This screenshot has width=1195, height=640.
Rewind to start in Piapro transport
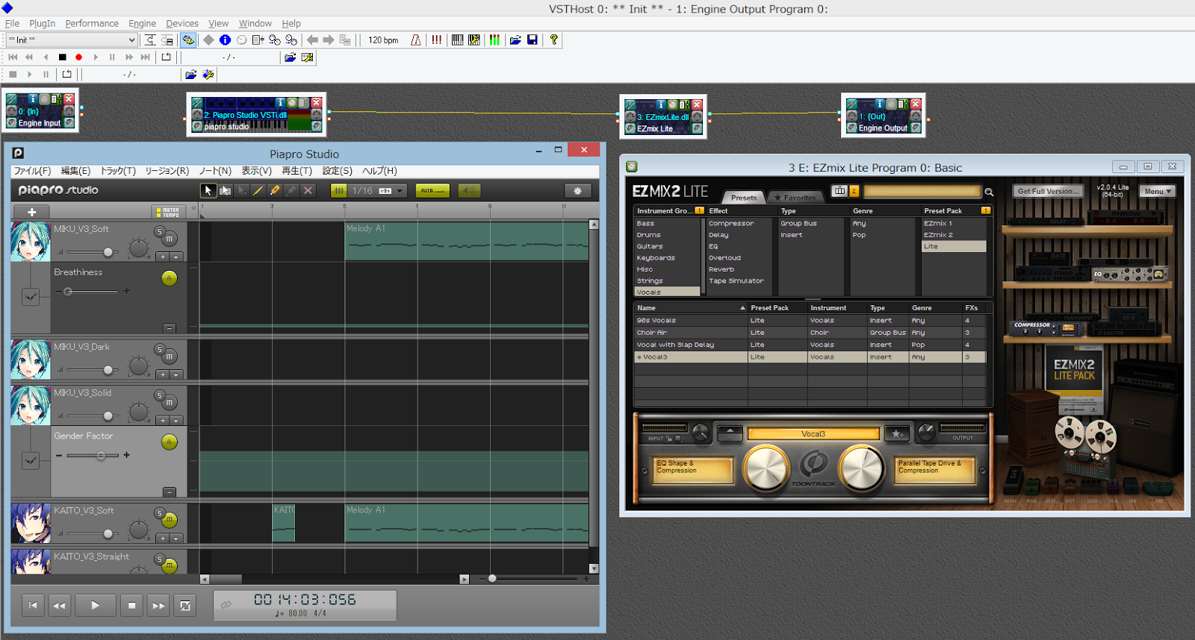pyautogui.click(x=33, y=606)
